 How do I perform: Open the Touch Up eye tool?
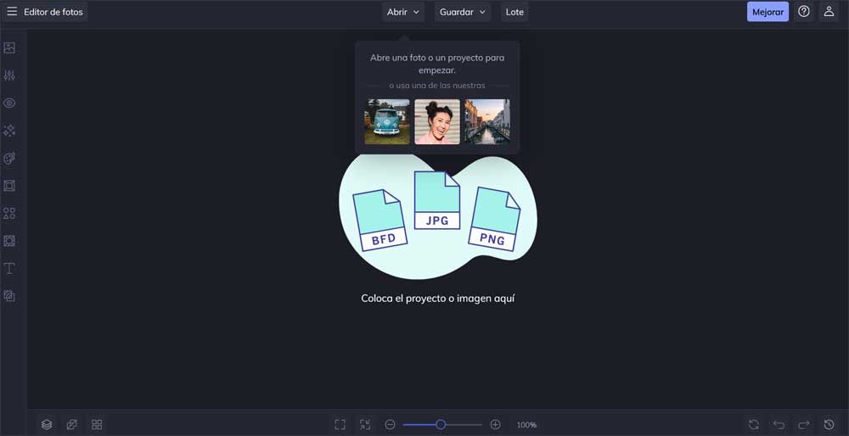(9, 103)
